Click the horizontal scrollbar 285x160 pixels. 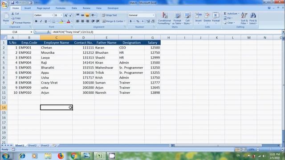point(218,145)
